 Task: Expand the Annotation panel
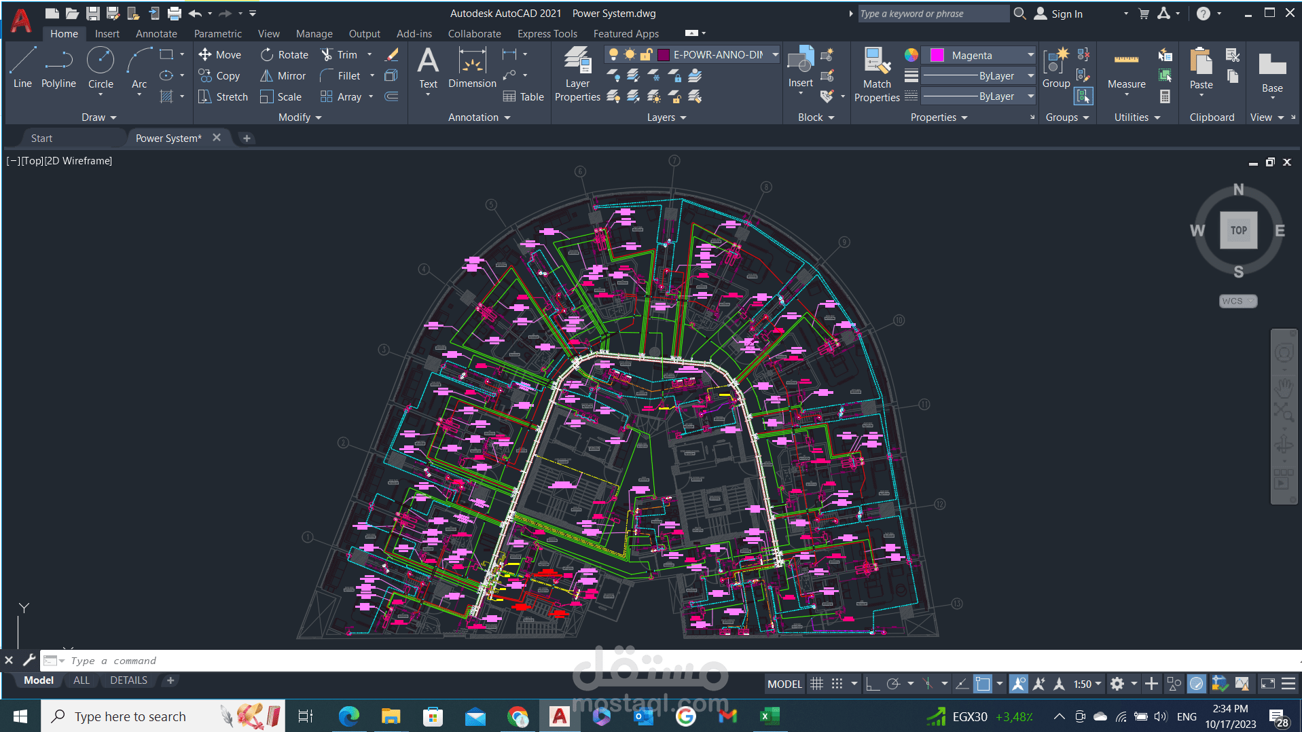point(480,117)
